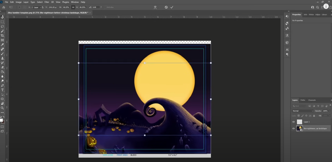Toggle the width-height aspect ratio link
The image size is (332, 162).
[73, 7]
